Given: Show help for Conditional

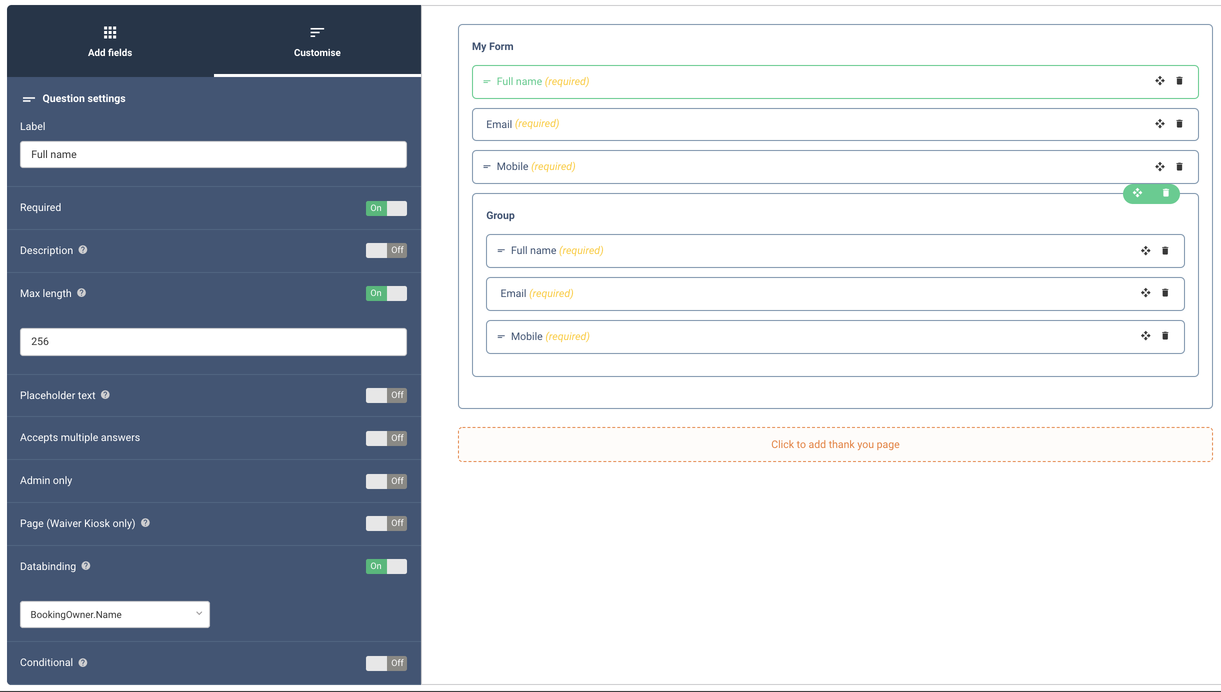Looking at the screenshot, I should [x=83, y=662].
